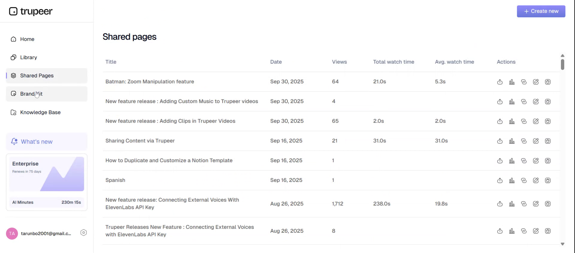Edit the Sharing Content via Trupeer page

pyautogui.click(x=536, y=141)
